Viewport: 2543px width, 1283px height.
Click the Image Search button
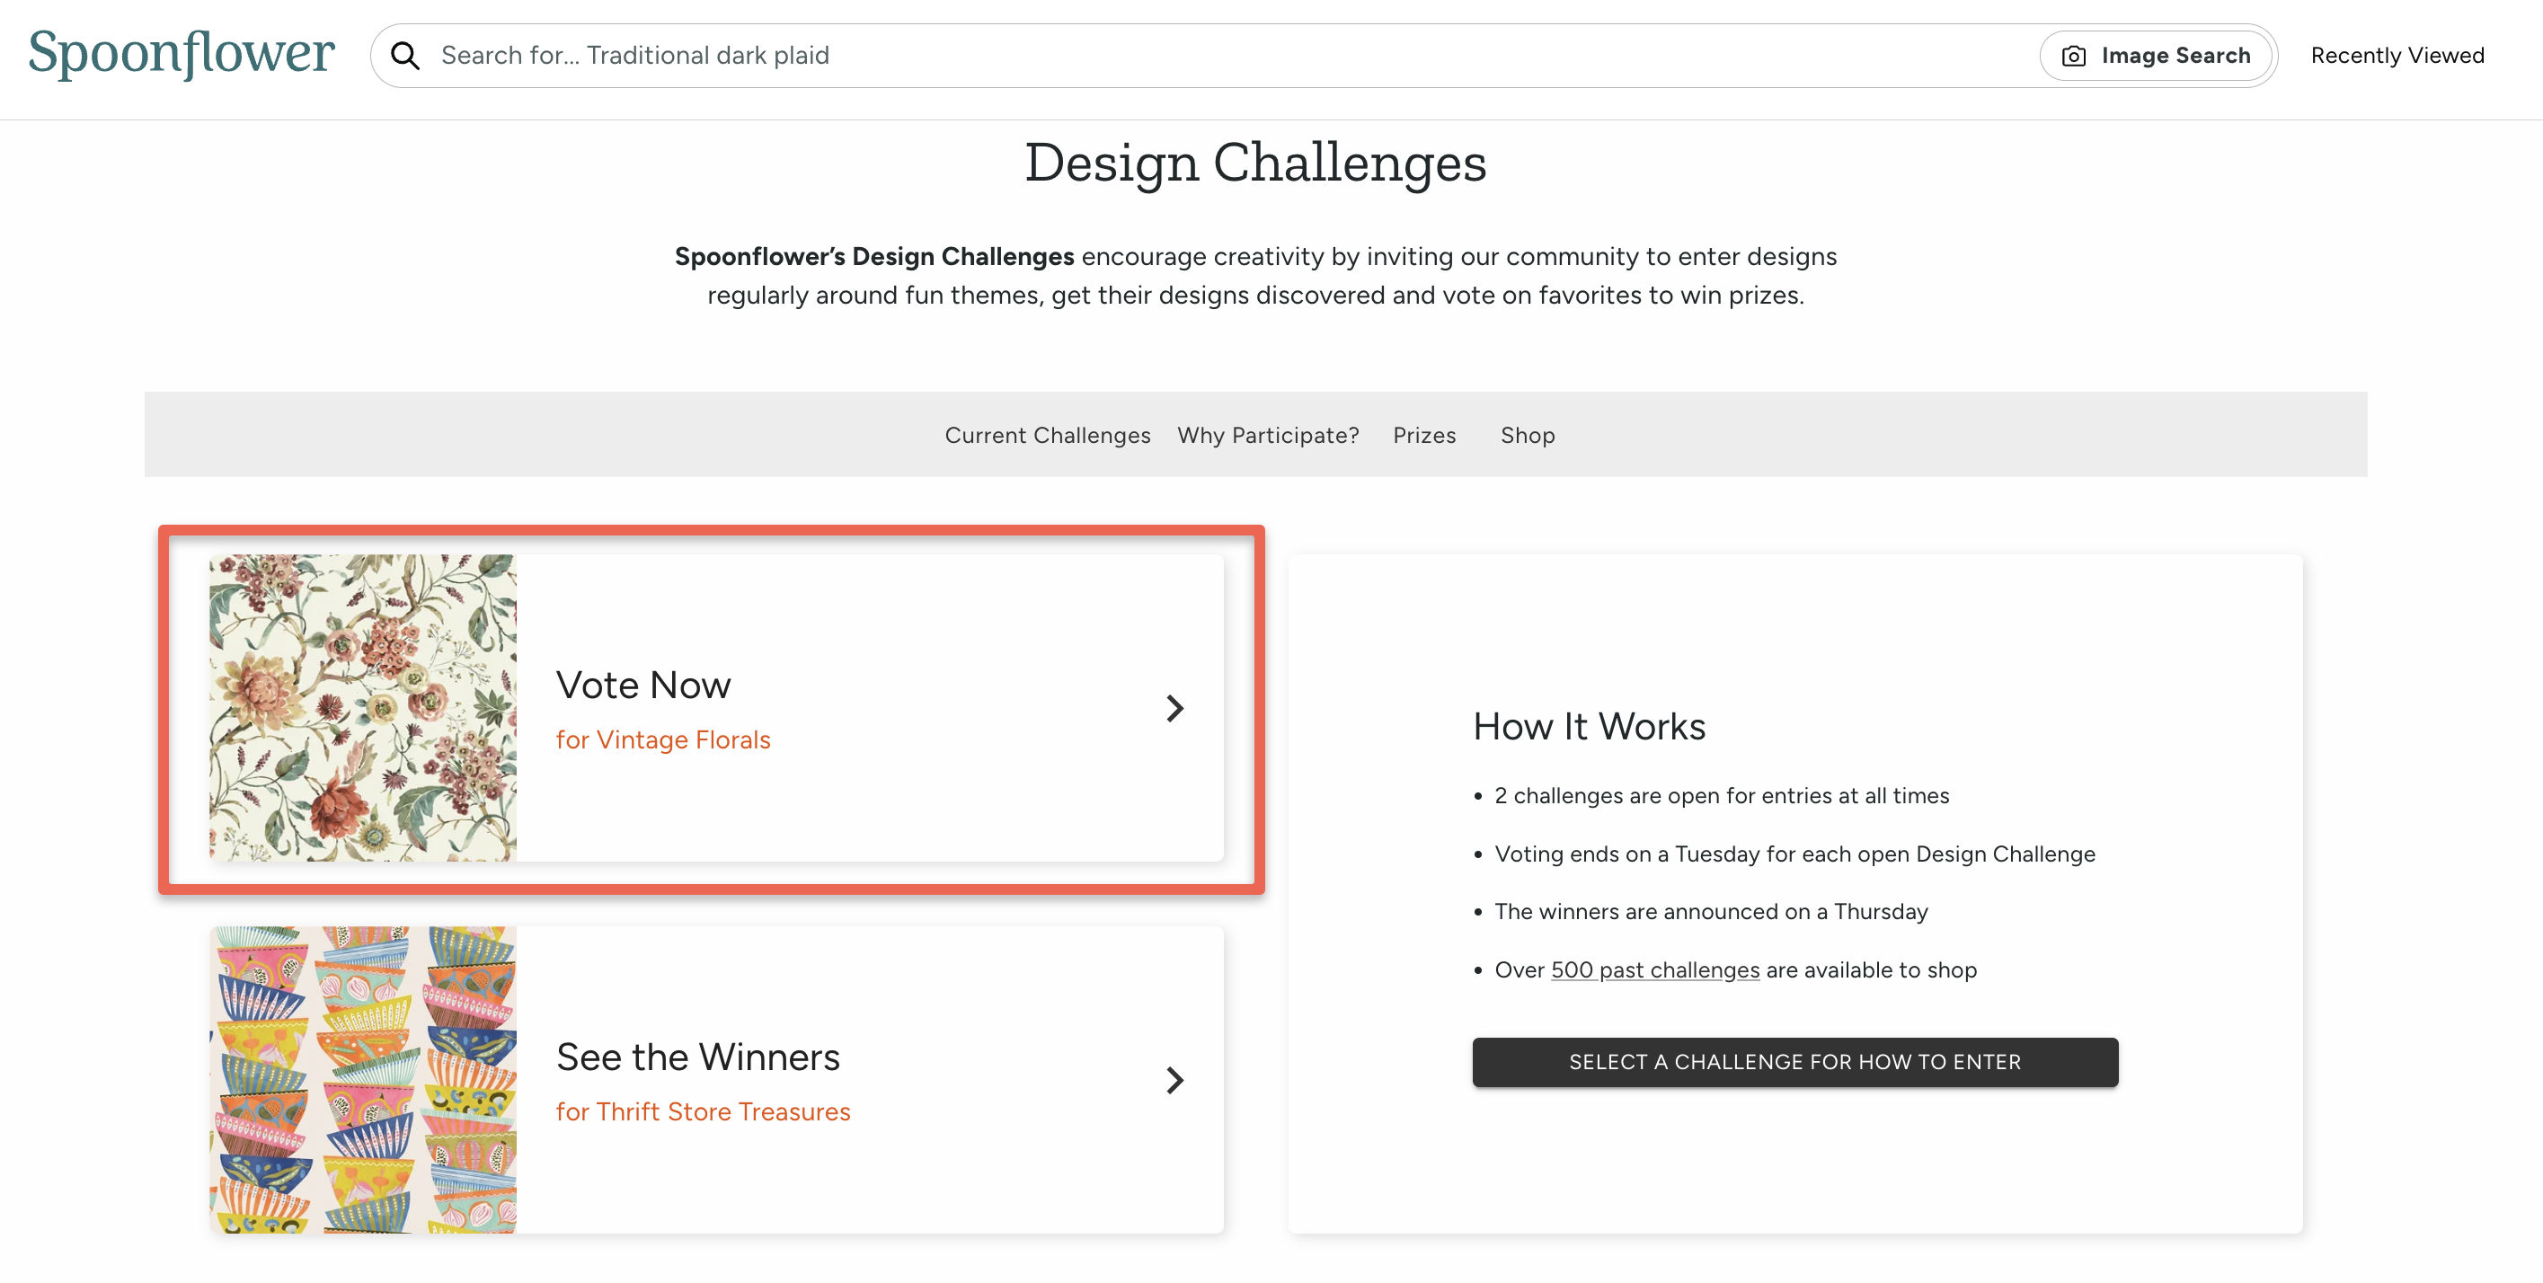click(2158, 56)
